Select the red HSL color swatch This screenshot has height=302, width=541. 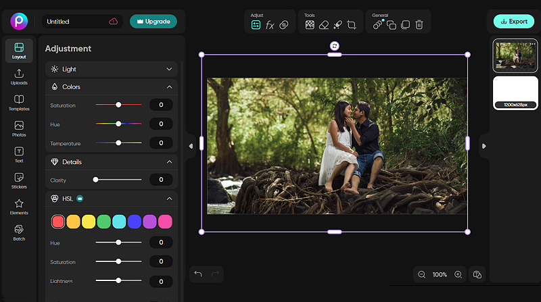58,222
